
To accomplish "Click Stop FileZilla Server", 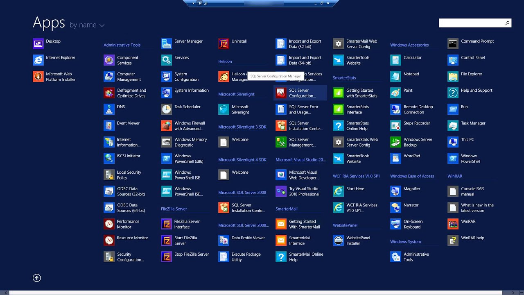I will [185, 256].
